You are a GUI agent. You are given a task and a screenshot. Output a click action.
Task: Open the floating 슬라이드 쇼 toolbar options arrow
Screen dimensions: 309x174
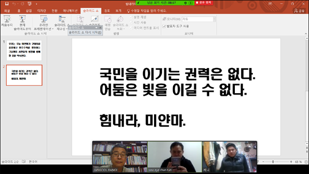pos(97,28)
